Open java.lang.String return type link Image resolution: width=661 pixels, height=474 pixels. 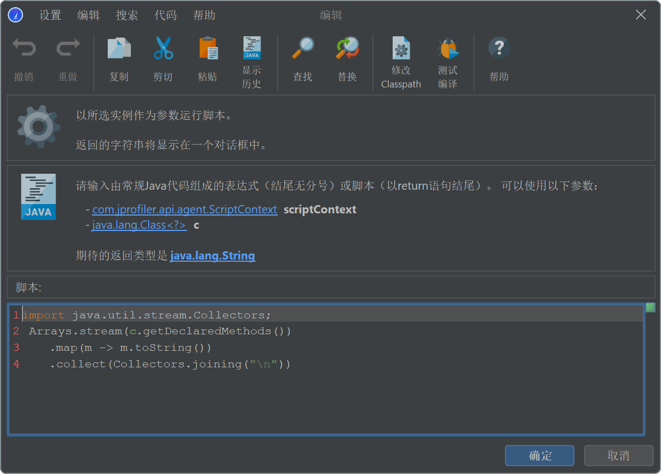(213, 256)
